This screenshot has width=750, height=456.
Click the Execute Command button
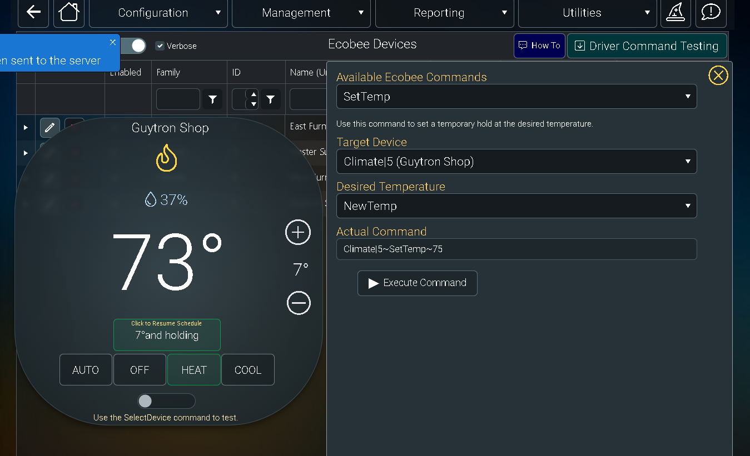[x=418, y=283]
